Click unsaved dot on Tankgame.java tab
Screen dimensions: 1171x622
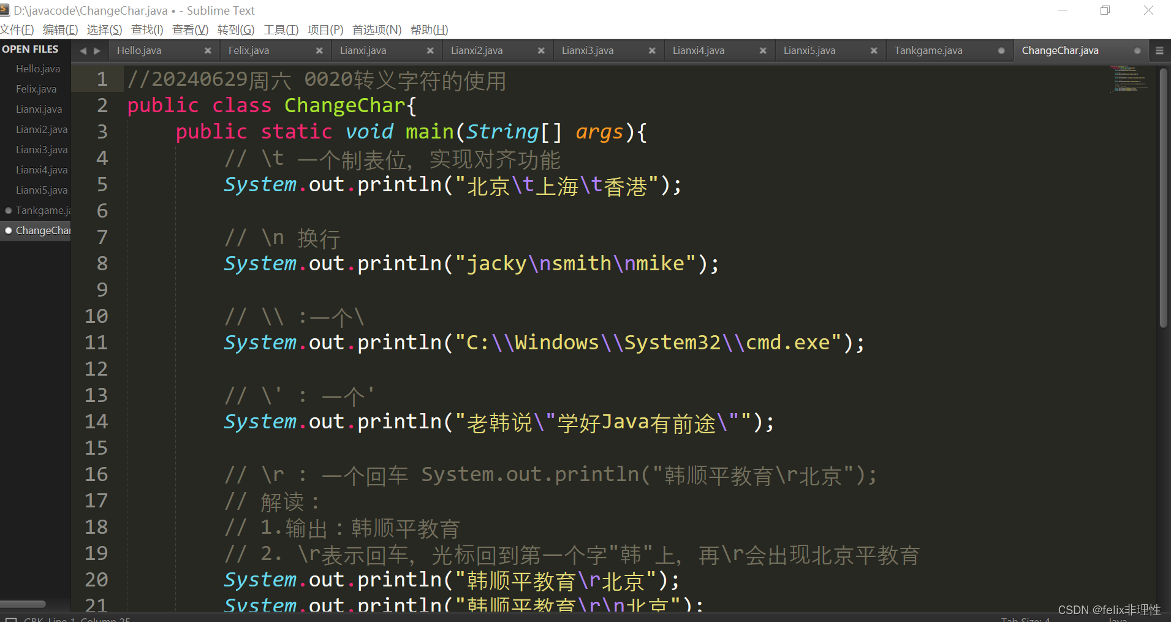click(1001, 51)
